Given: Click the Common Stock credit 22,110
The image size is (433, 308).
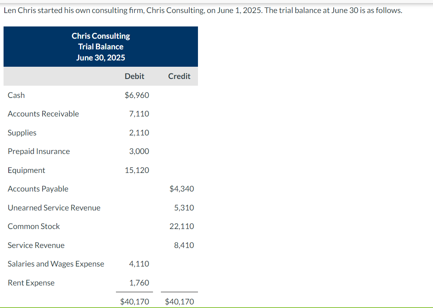Looking at the screenshot, I should pyautogui.click(x=183, y=226).
